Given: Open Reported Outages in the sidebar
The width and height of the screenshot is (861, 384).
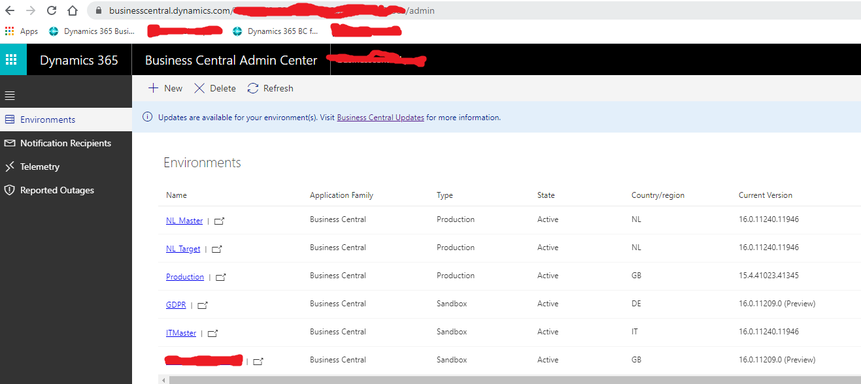Looking at the screenshot, I should coord(66,190).
